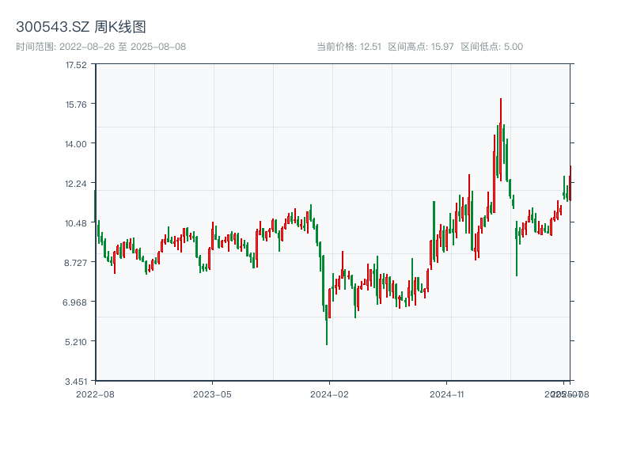633x475 pixels.
Task: Click the 300543.SZ 周K线图 chart title
Action: click(81, 27)
